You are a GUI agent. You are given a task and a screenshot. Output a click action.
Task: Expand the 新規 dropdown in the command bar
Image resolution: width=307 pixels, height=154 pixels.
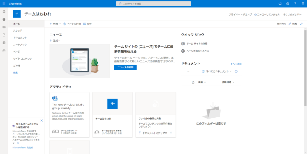[x=55, y=24]
